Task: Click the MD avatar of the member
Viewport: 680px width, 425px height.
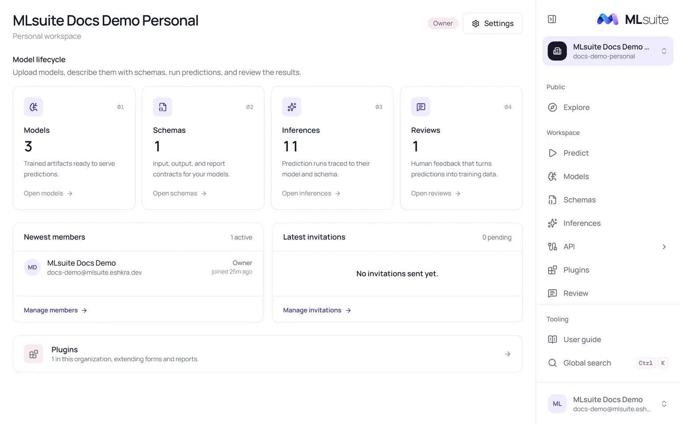Action: (32, 267)
